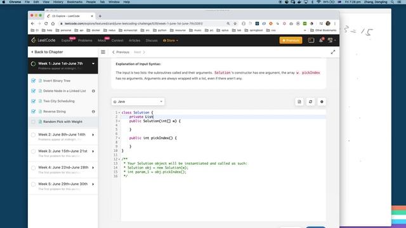Open Invert Binary Tree problem
The height and width of the screenshot is (228, 406).
point(56,80)
